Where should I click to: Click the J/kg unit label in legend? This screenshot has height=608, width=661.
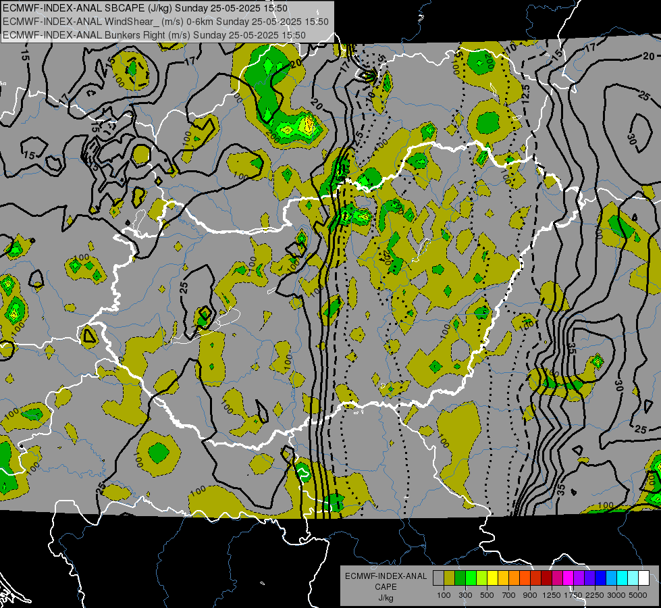(386, 598)
